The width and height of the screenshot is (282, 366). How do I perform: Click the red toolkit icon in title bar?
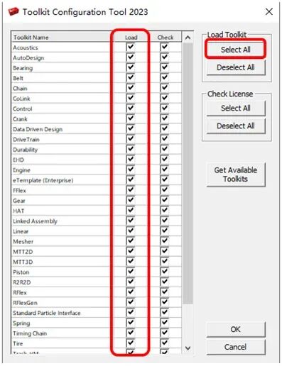tap(13, 11)
